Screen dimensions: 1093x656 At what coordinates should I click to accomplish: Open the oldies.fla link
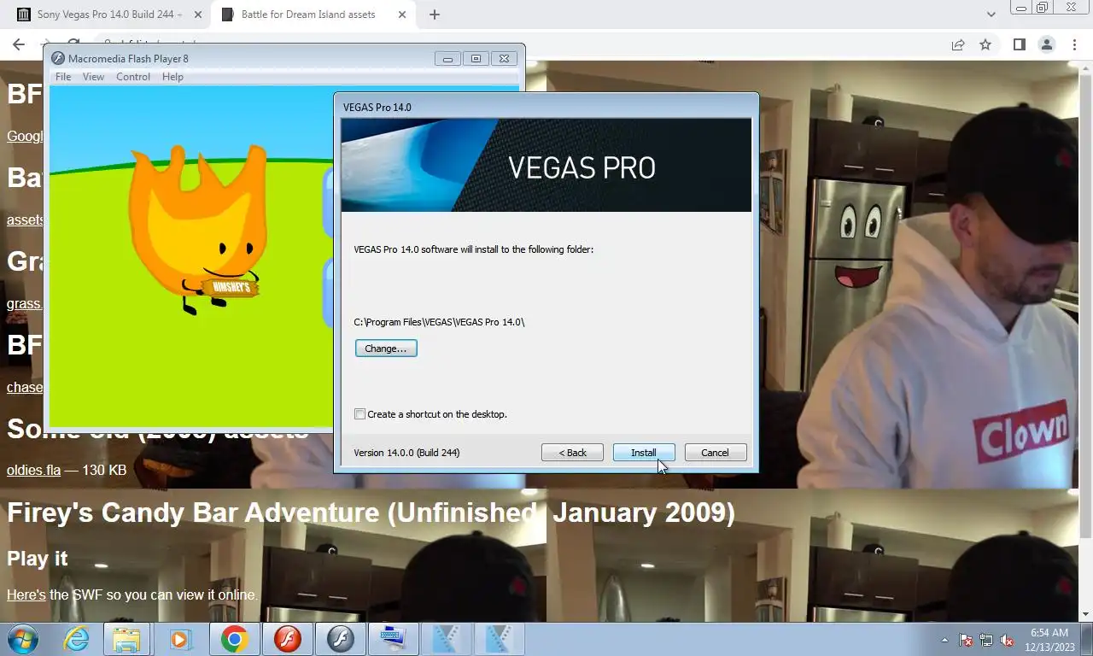pos(34,470)
